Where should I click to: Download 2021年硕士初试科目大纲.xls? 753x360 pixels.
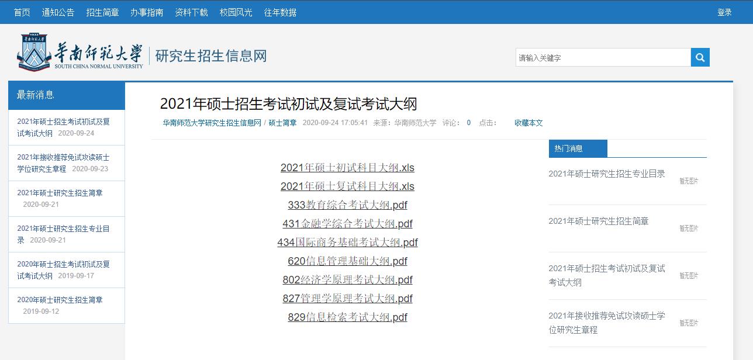[x=347, y=168]
